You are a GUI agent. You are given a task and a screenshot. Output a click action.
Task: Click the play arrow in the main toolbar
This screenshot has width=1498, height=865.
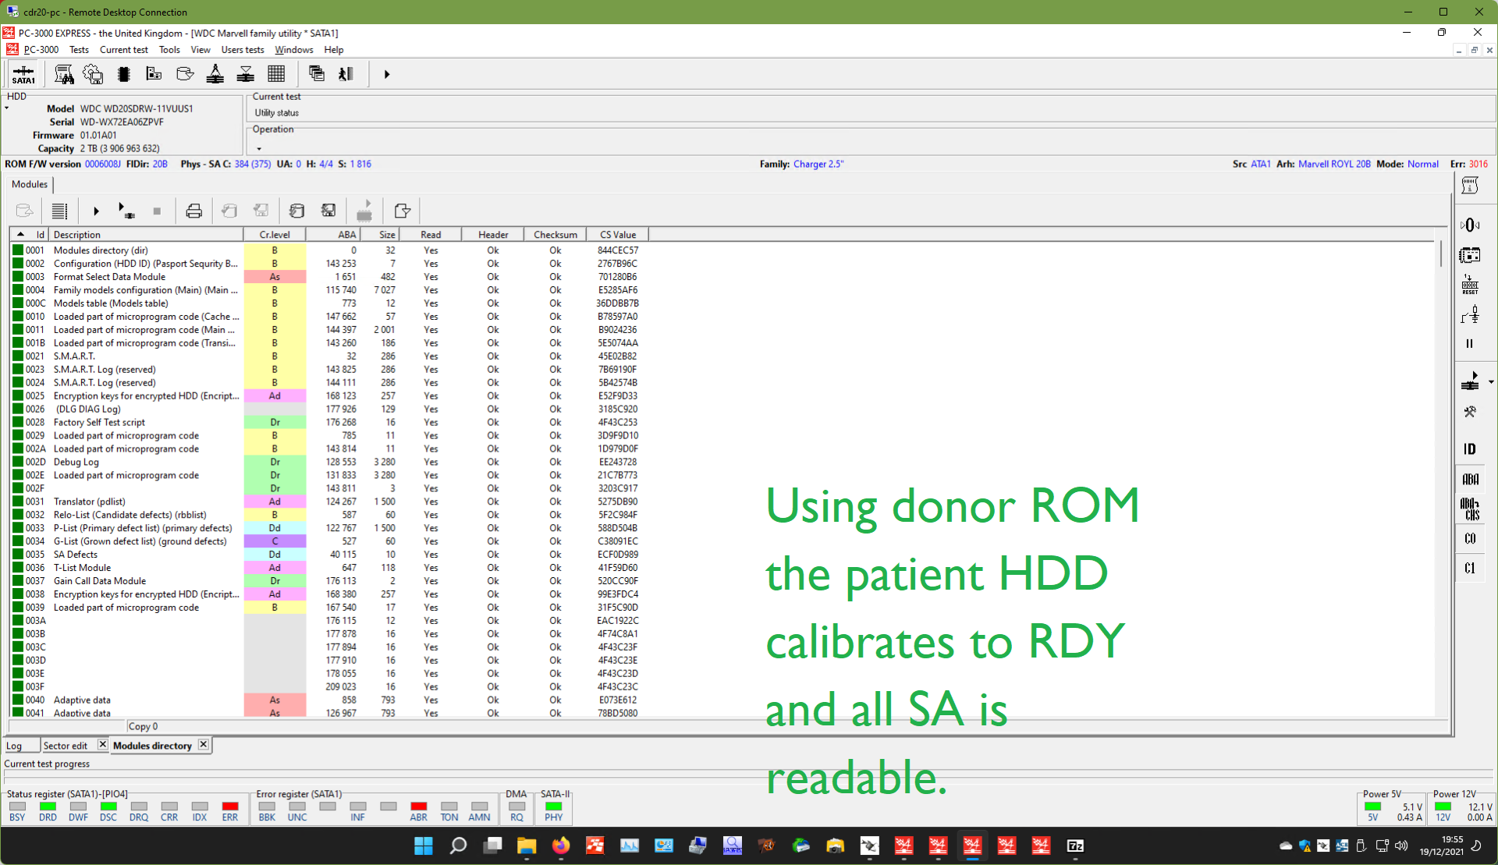(x=387, y=74)
